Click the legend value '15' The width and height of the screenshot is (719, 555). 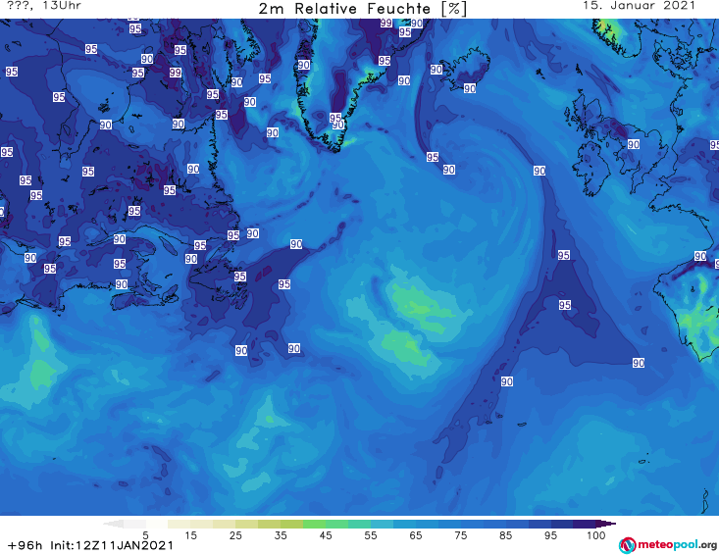tap(190, 535)
